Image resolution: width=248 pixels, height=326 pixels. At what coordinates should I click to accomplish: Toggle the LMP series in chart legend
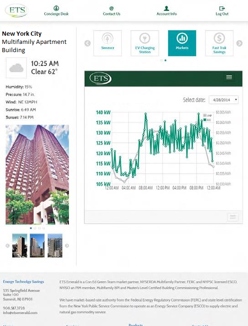pyautogui.click(x=207, y=115)
